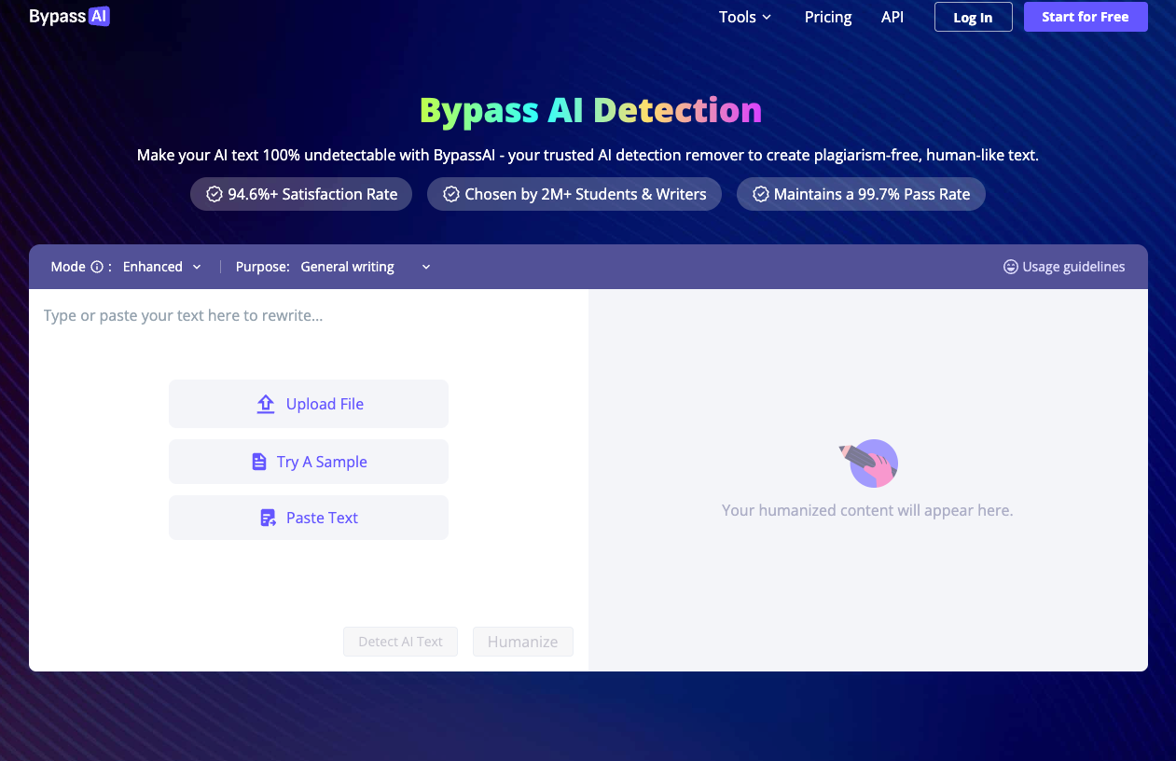Click the 'Make your AI text 100% undetectable' tagline
The width and height of the screenshot is (1176, 761).
click(x=588, y=155)
